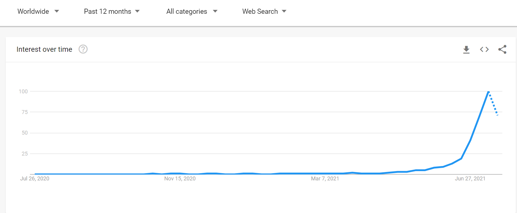517x213 pixels.
Task: Click the arrow beside Past 12 months
Action: pos(137,11)
